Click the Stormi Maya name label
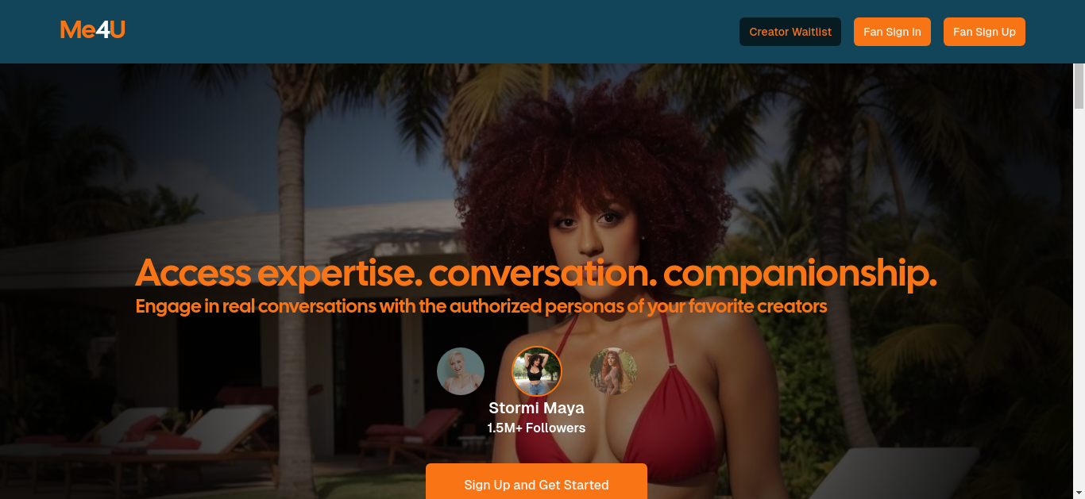The height and width of the screenshot is (499, 1085). (x=536, y=408)
